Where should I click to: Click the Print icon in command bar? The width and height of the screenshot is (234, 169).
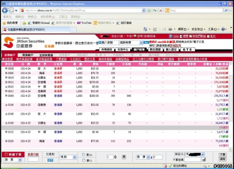coord(170,29)
